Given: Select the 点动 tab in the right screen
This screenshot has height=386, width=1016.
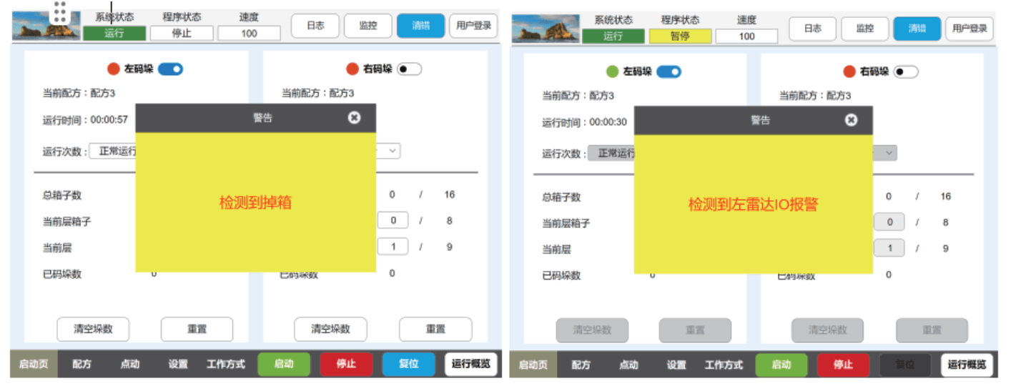Looking at the screenshot, I should 628,365.
